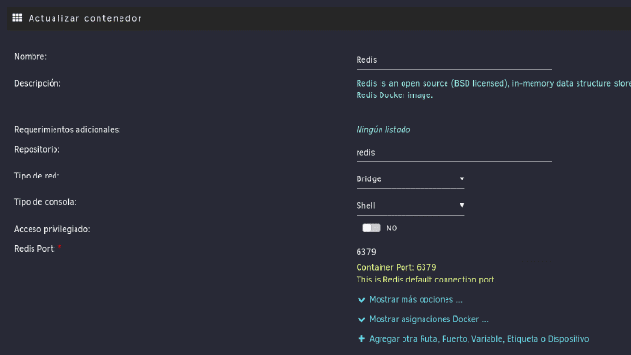Click the 'Redis Port:' label
The image size is (631, 355).
pos(34,249)
